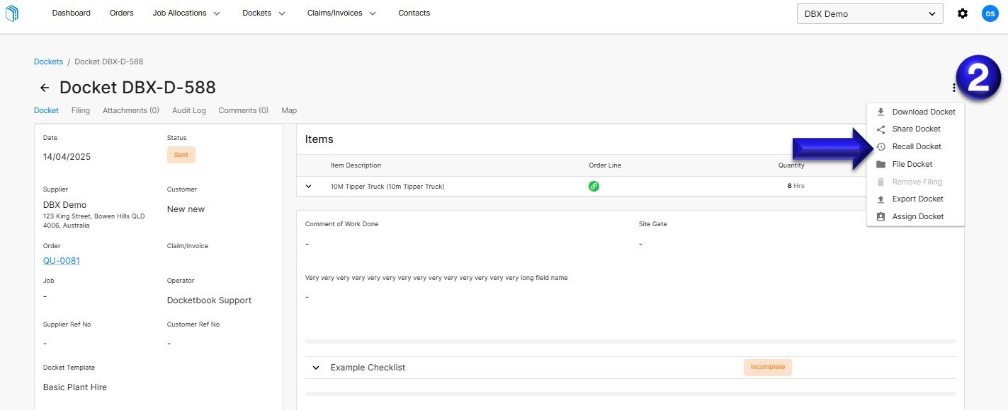Expand the Example Checklist section

coord(315,368)
